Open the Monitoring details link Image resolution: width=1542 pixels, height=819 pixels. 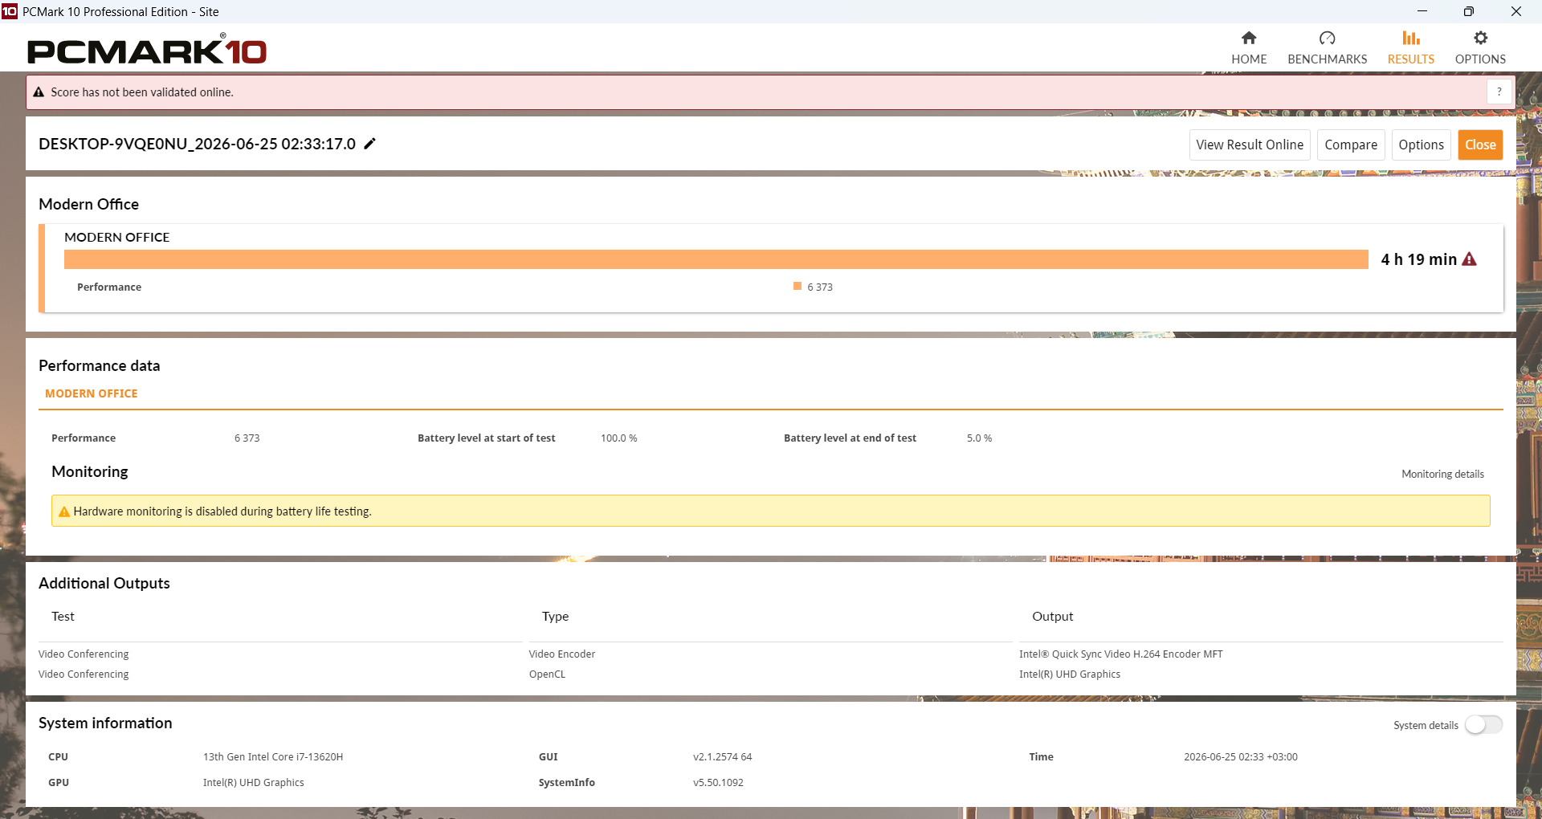(1442, 474)
